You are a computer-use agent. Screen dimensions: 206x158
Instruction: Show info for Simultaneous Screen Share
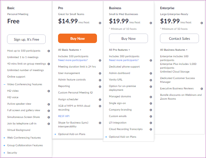(x=49, y=117)
